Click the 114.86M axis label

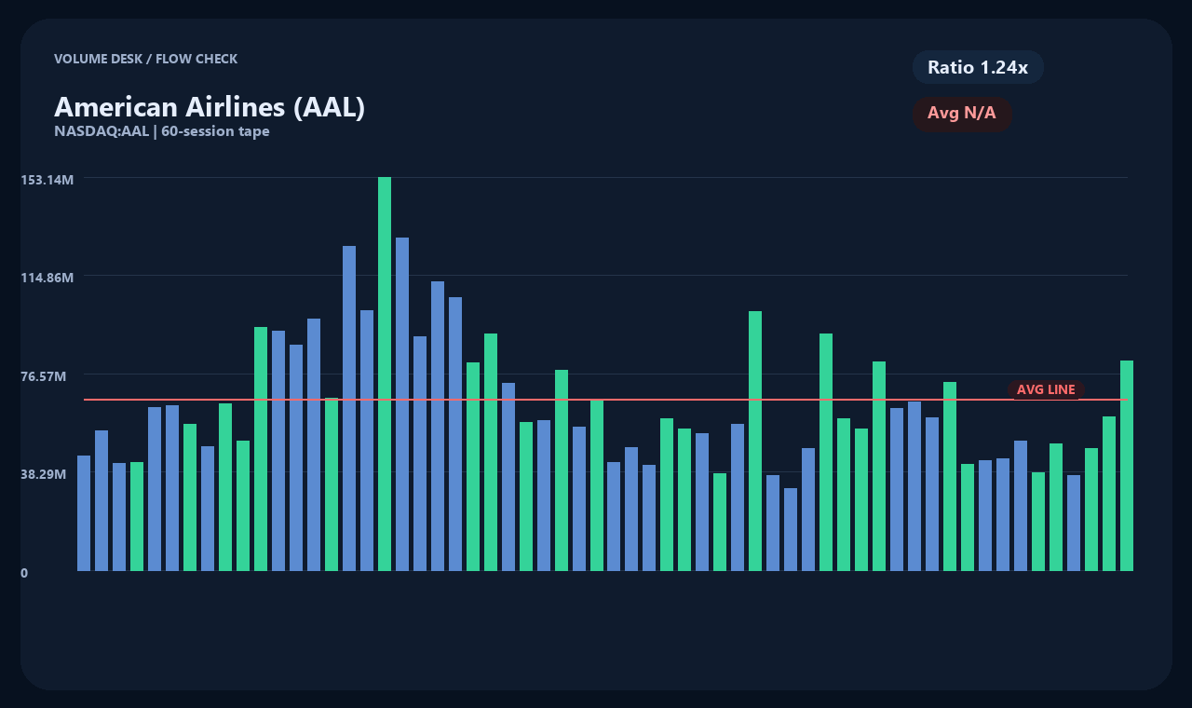pyautogui.click(x=47, y=278)
